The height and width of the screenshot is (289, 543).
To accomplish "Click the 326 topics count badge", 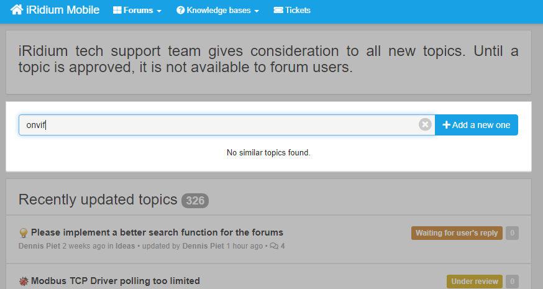I will 195,201.
